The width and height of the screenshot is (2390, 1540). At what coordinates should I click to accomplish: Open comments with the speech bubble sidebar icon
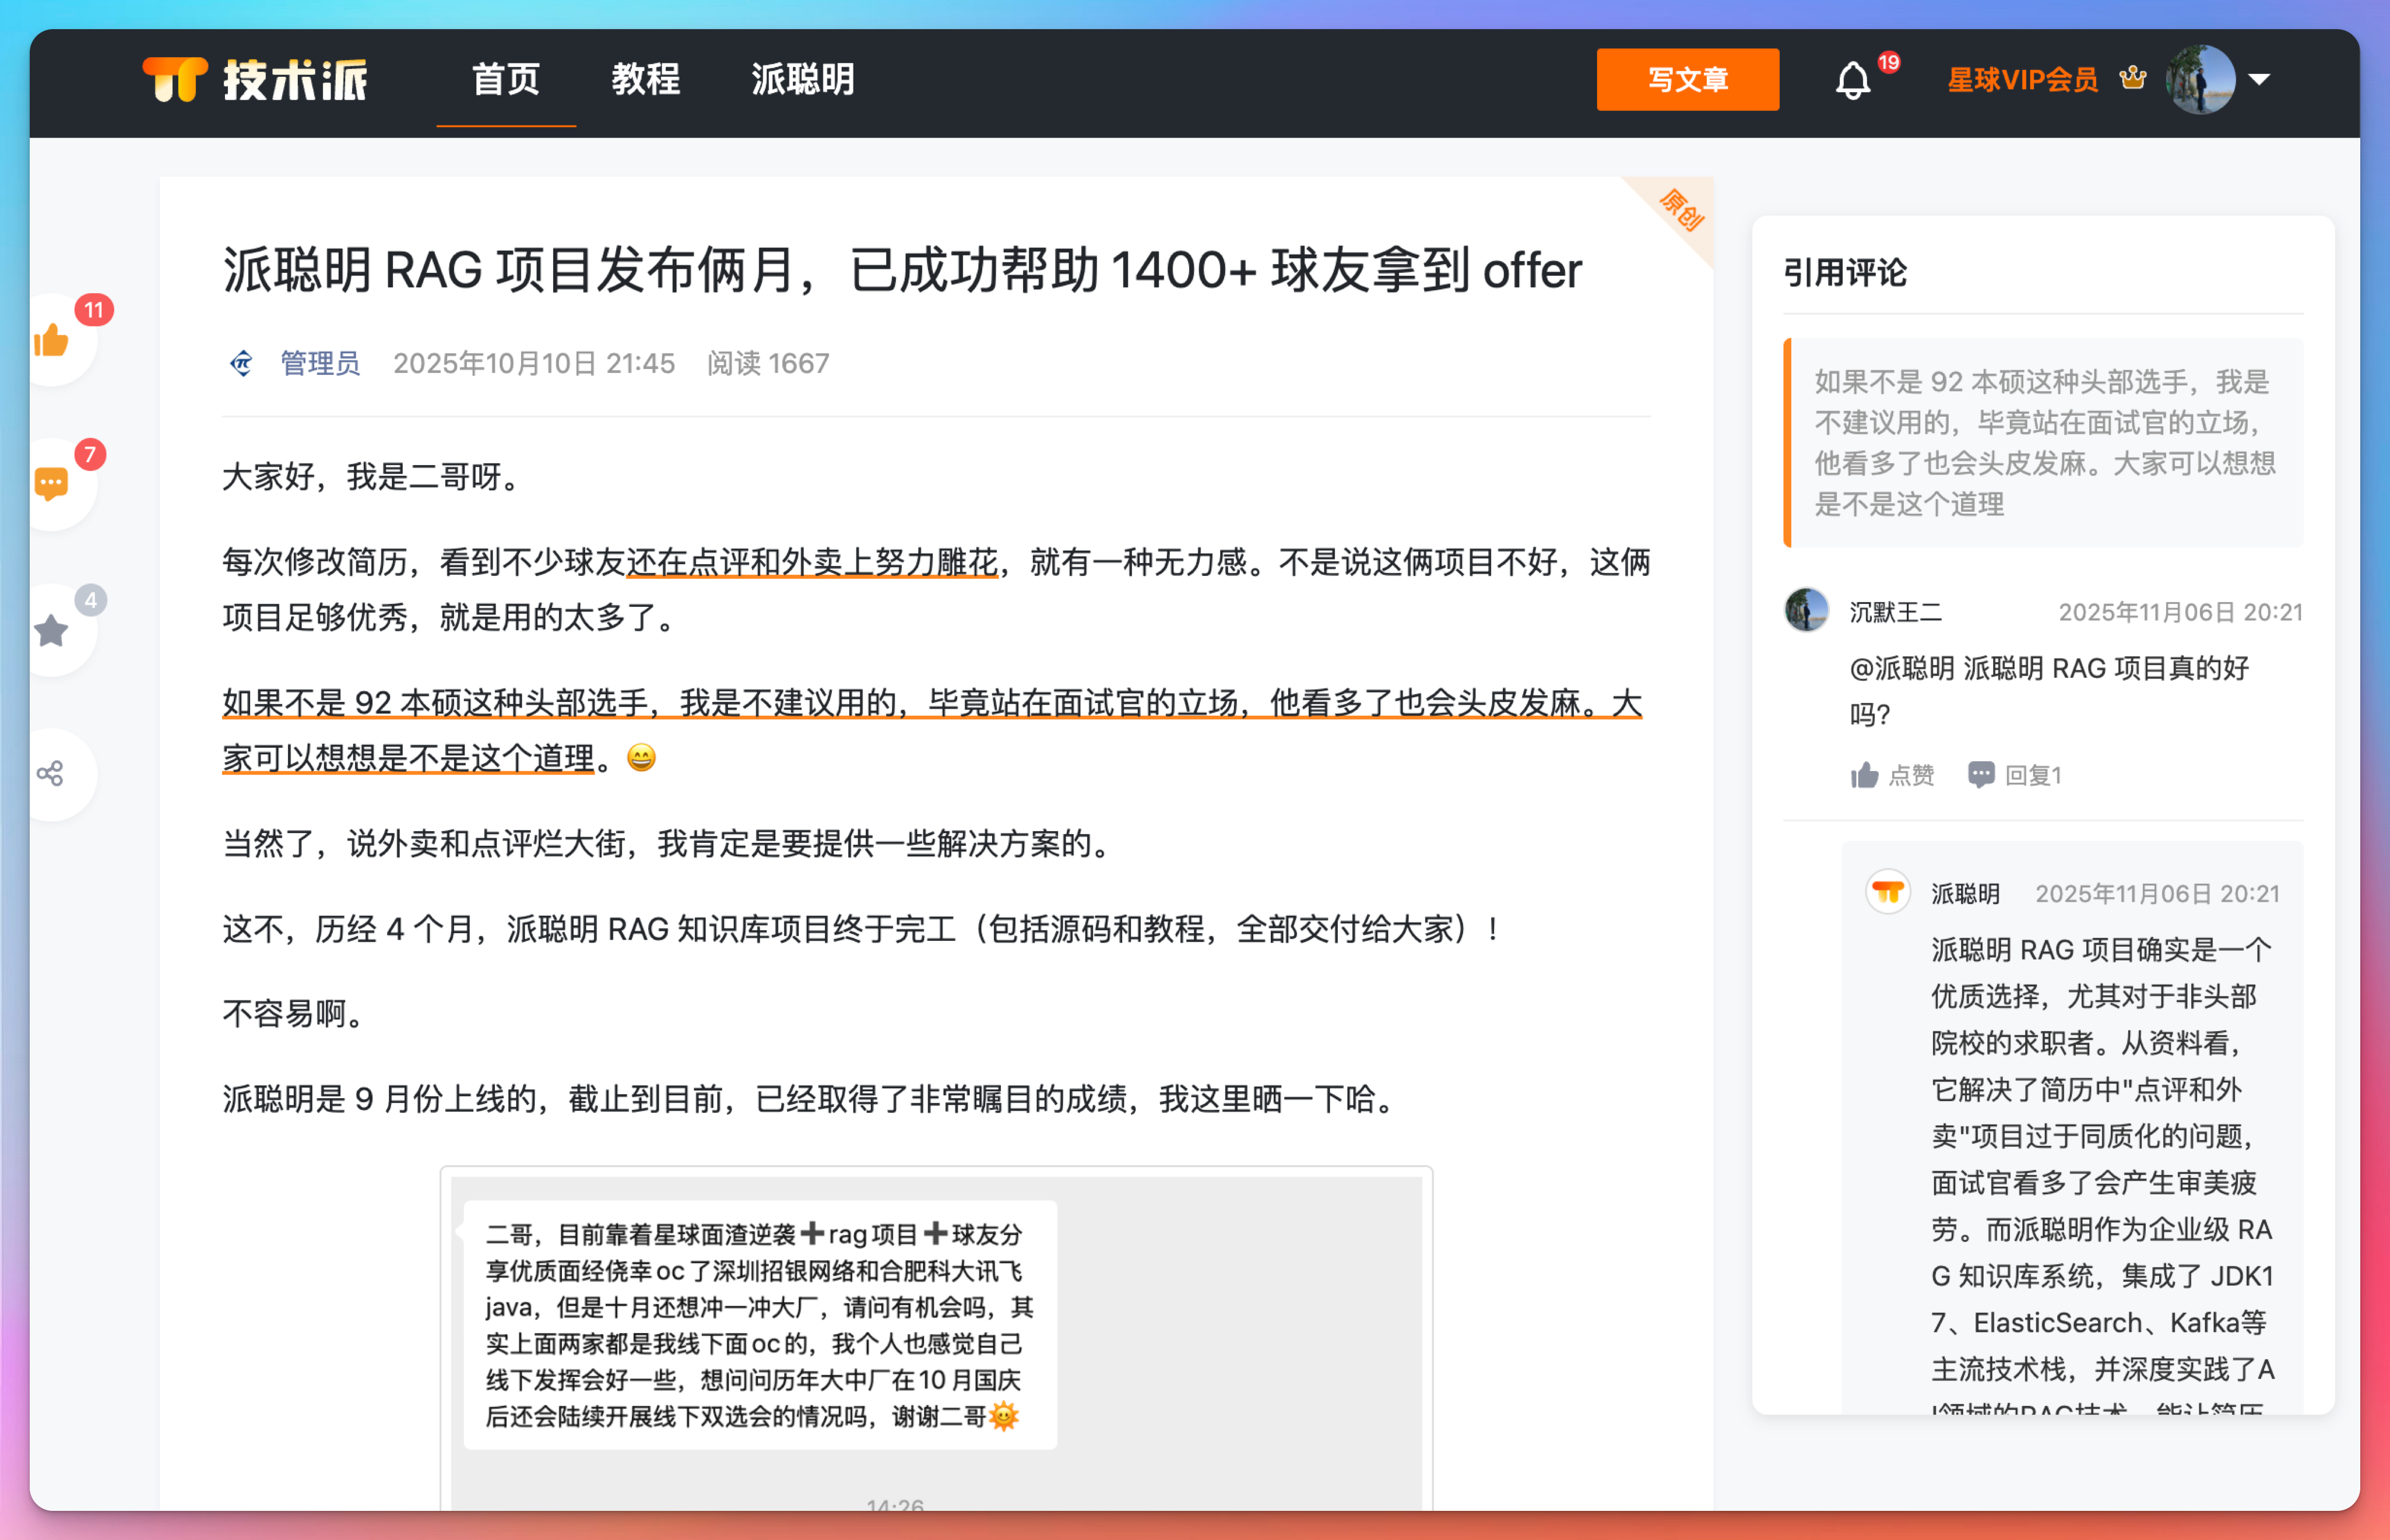point(51,484)
